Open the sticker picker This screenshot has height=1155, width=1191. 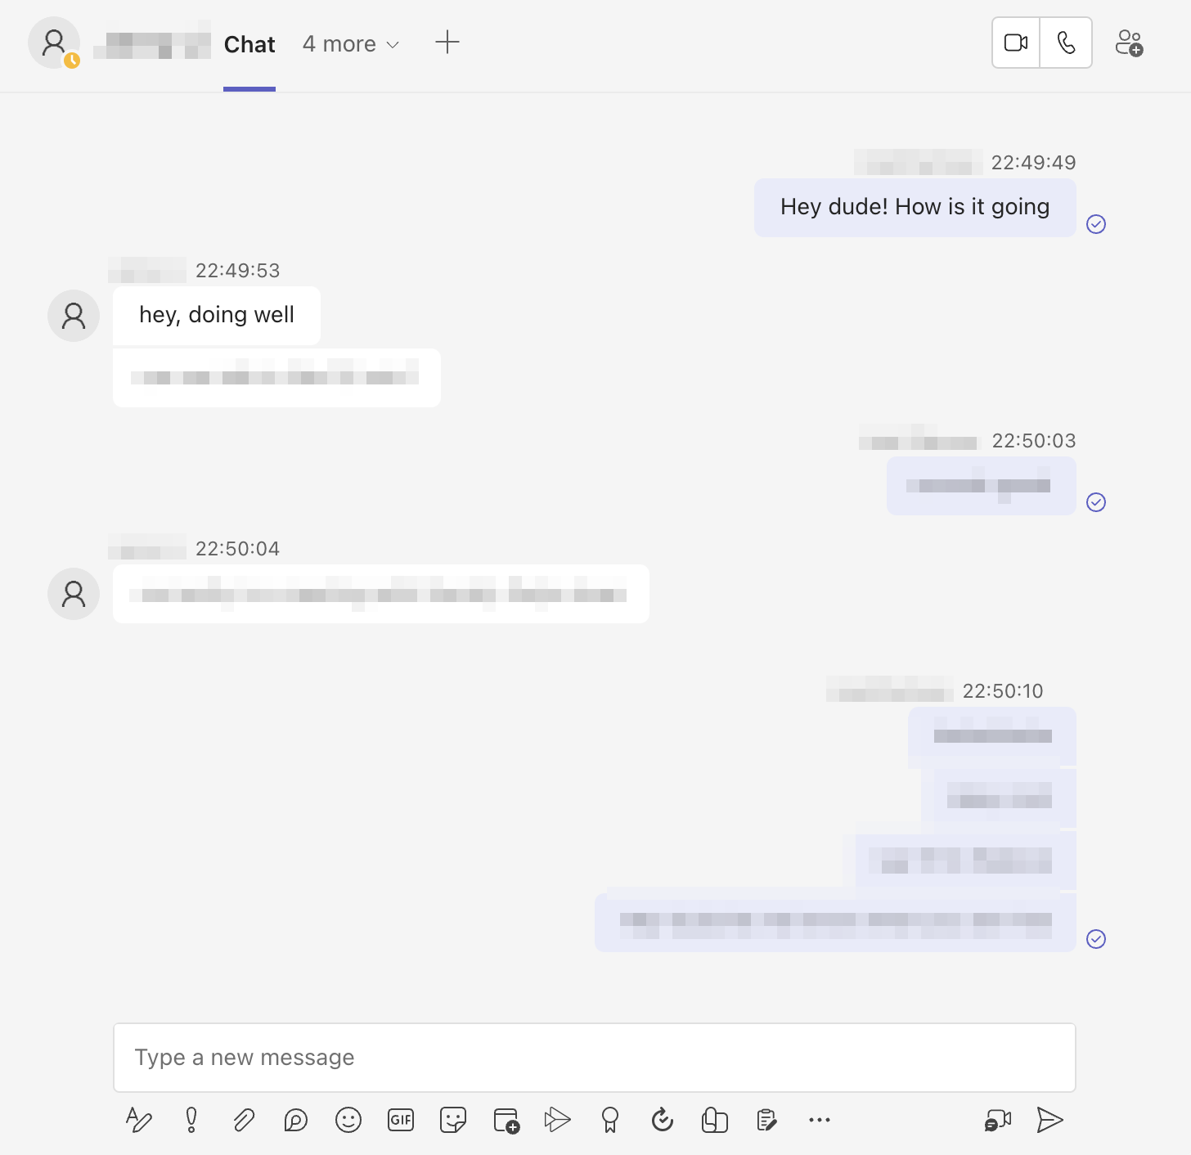[x=453, y=1120]
